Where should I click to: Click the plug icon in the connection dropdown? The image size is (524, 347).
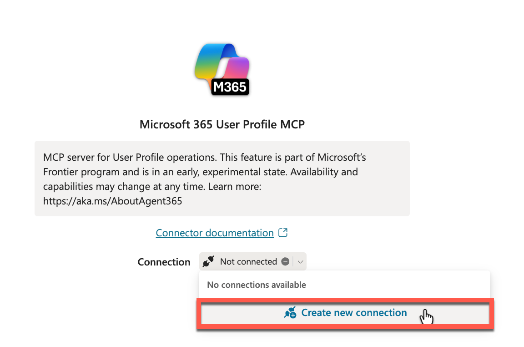click(x=209, y=261)
